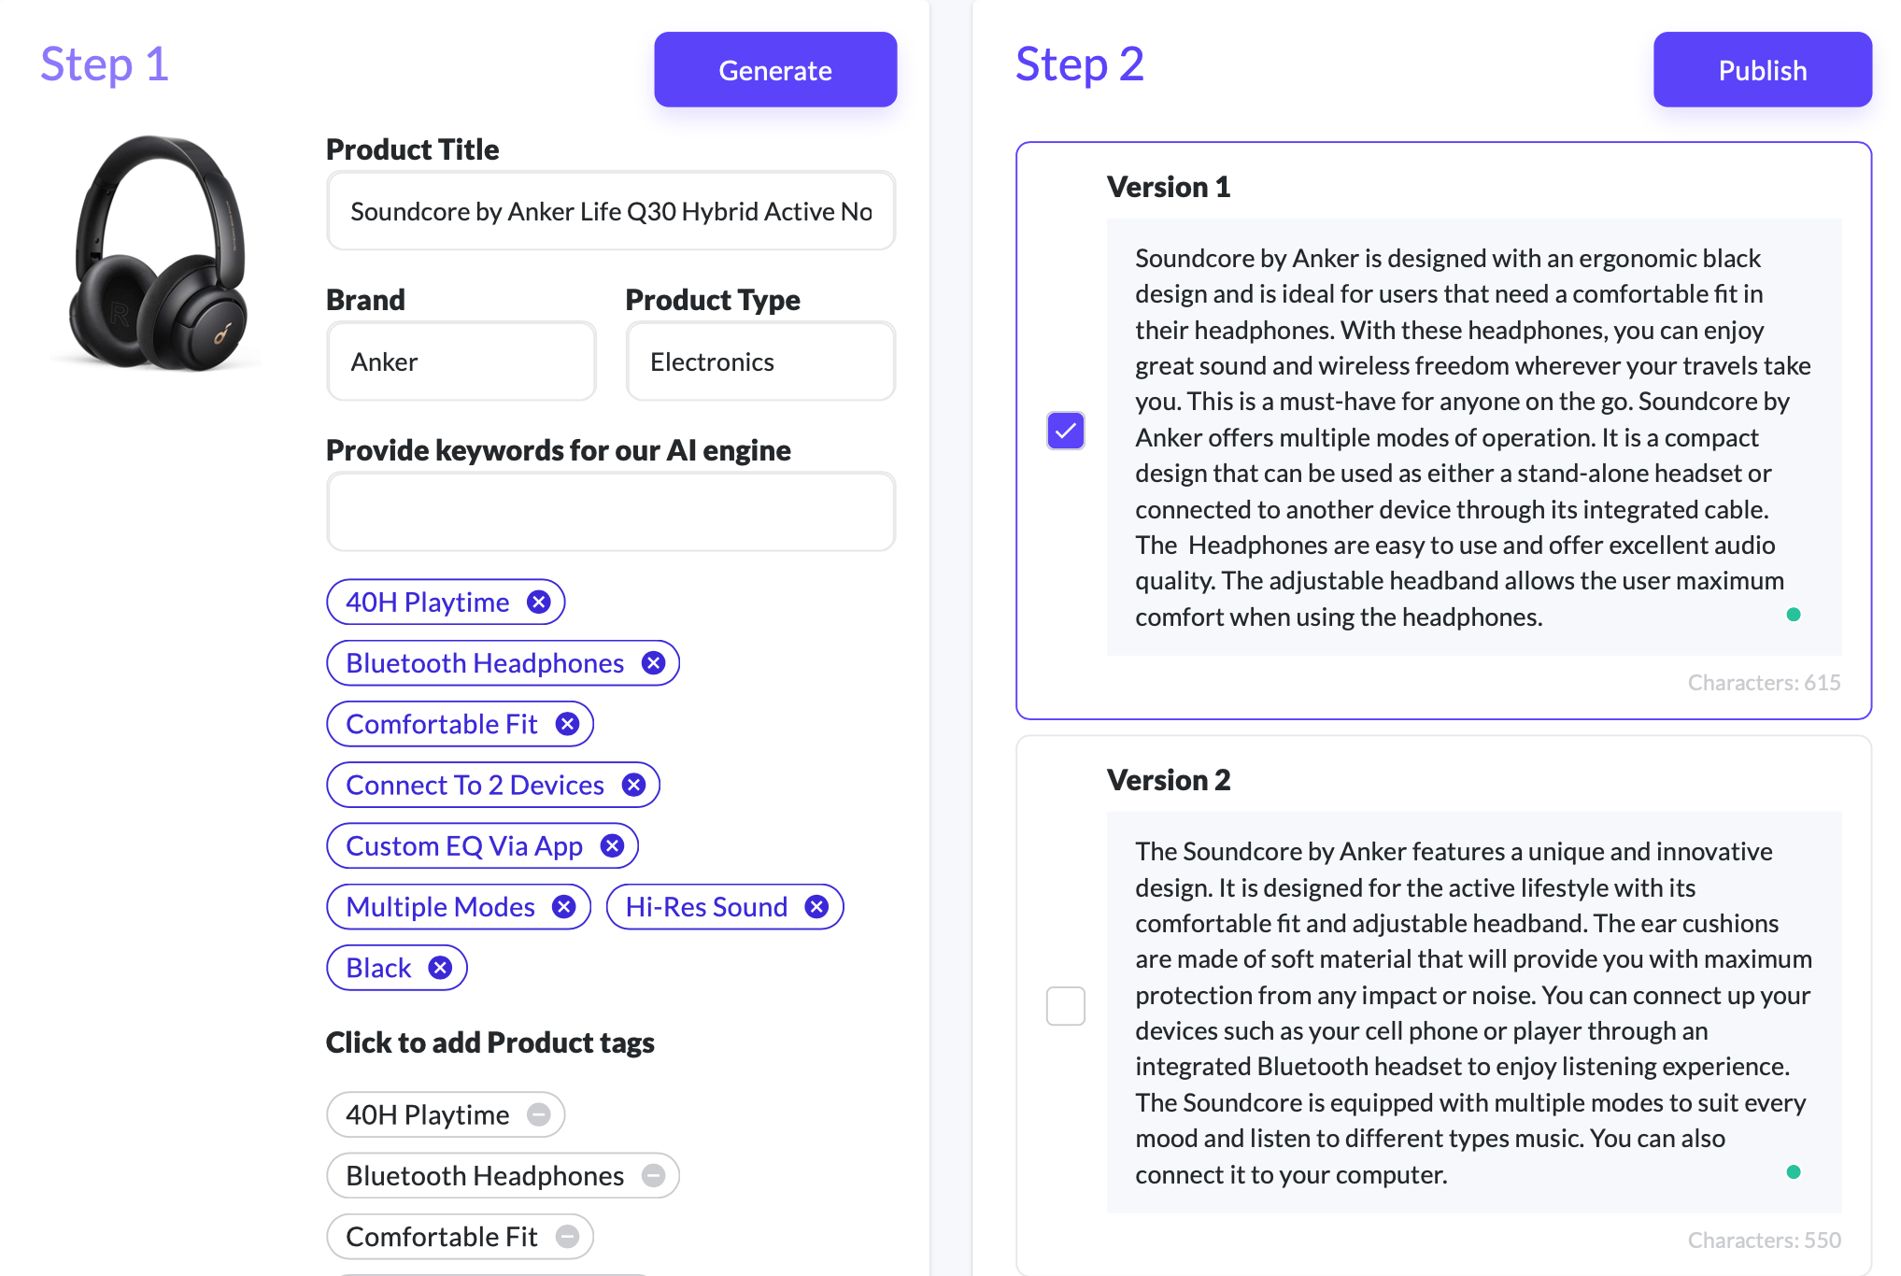1901x1276 pixels.
Task: Remove the 40H Playtime keyword chip
Action: [x=539, y=603]
